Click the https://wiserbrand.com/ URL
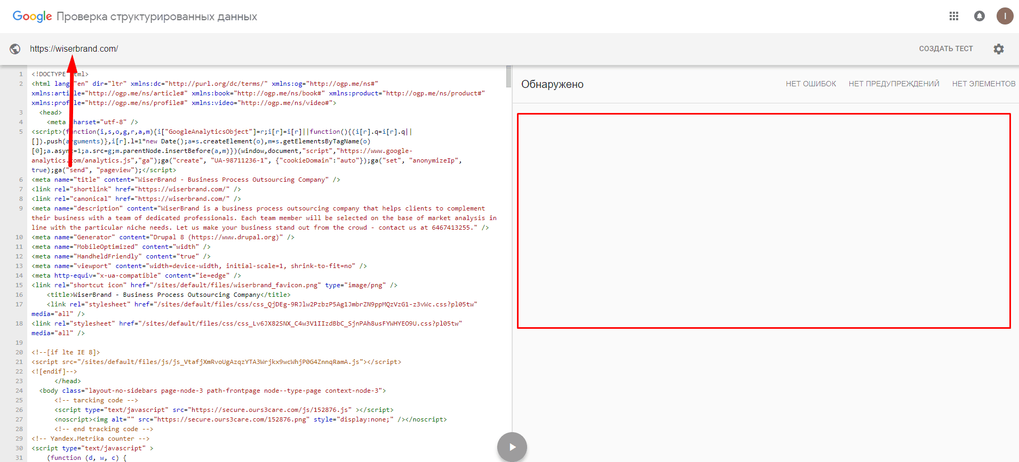1019x462 pixels. 74,49
